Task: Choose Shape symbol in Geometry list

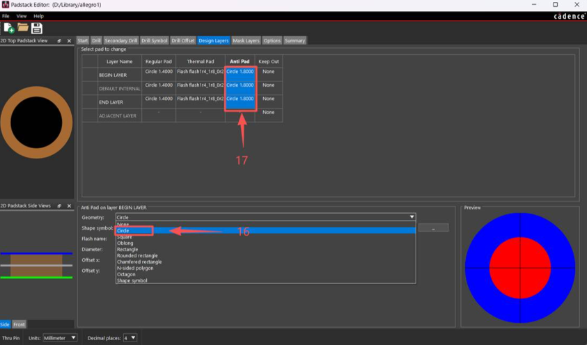Action: [x=265, y=280]
